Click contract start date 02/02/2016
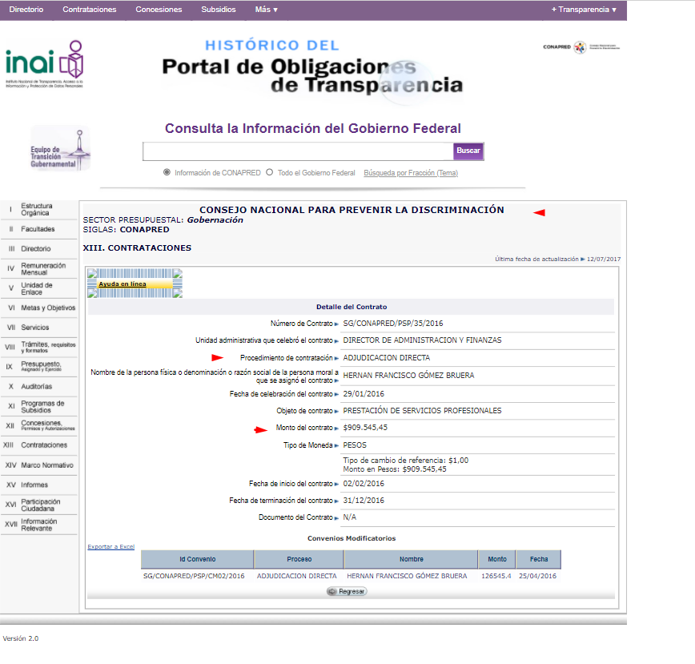Screen dimensions: 695x664 click(364, 484)
